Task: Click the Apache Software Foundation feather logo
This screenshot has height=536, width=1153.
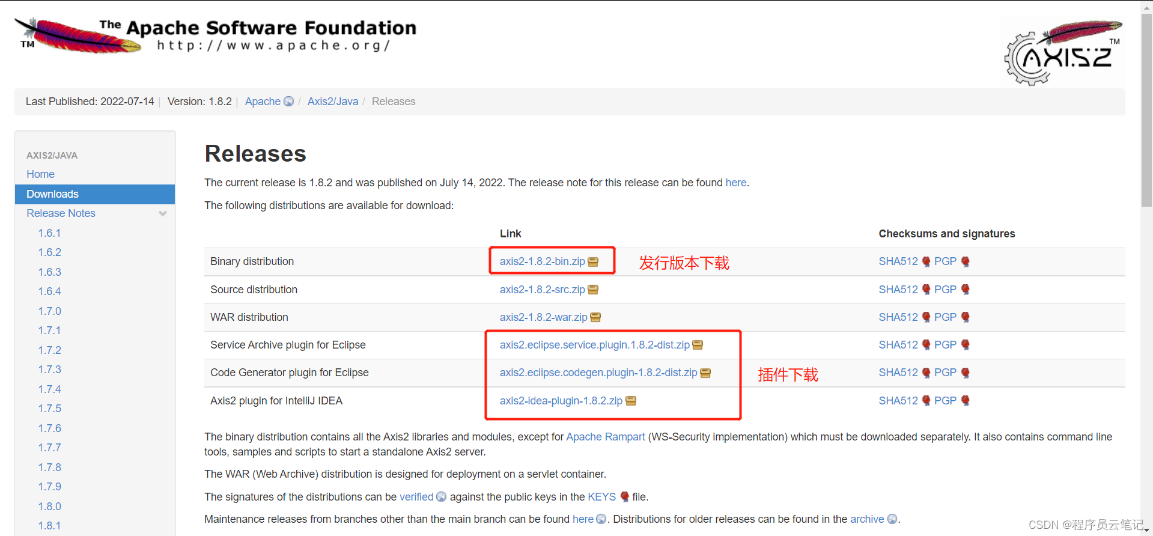Action: point(215,35)
